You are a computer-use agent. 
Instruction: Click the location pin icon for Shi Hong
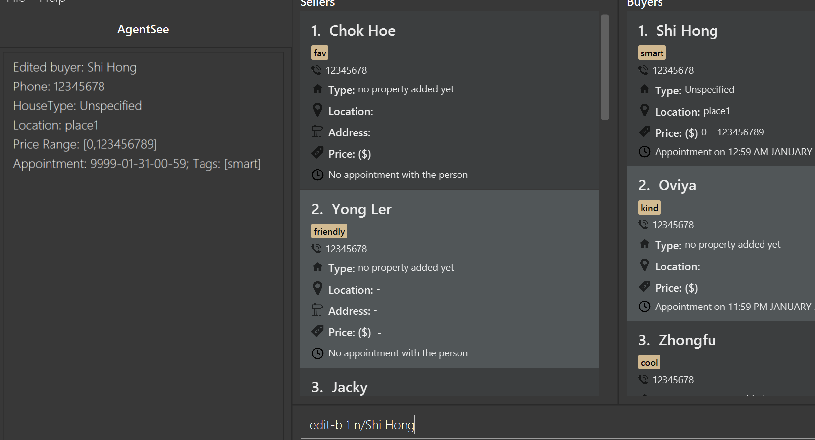tap(644, 110)
